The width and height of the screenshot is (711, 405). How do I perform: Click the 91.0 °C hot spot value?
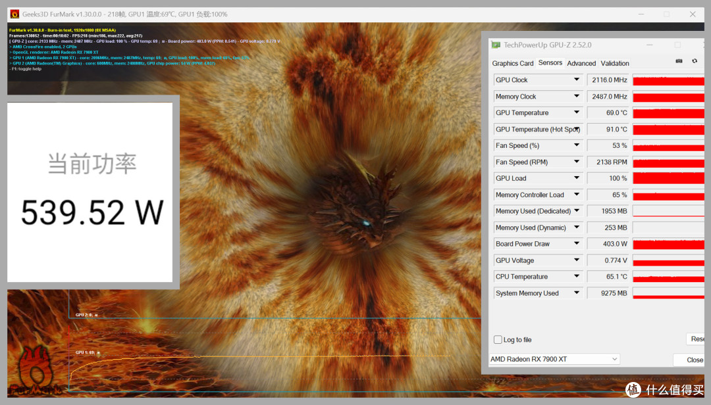(x=608, y=129)
